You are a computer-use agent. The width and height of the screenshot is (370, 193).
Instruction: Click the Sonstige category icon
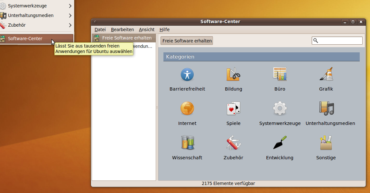(x=326, y=143)
